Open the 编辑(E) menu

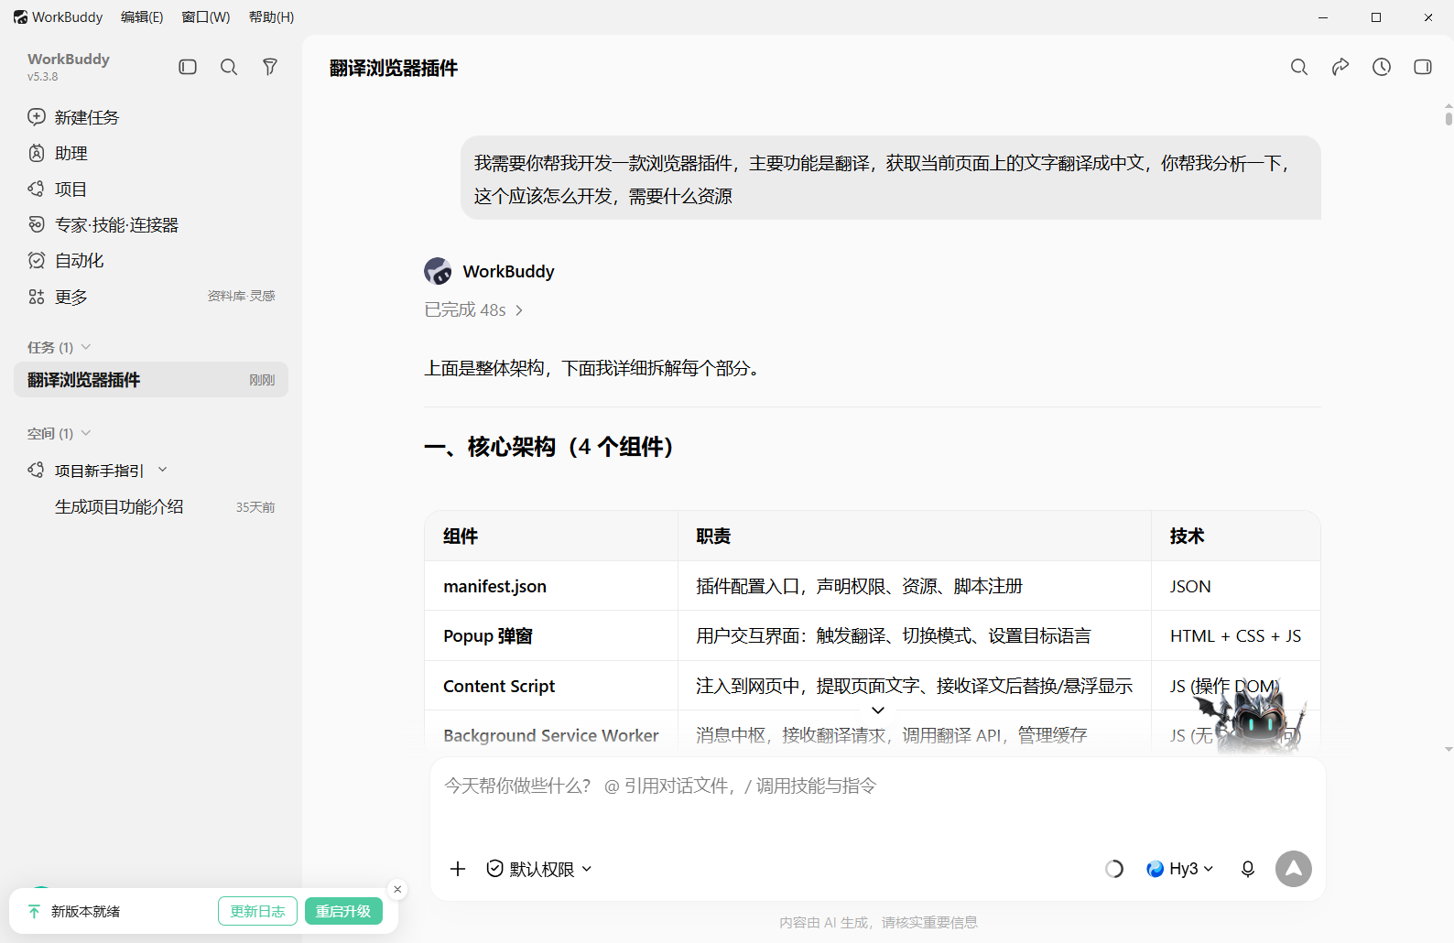click(x=142, y=16)
